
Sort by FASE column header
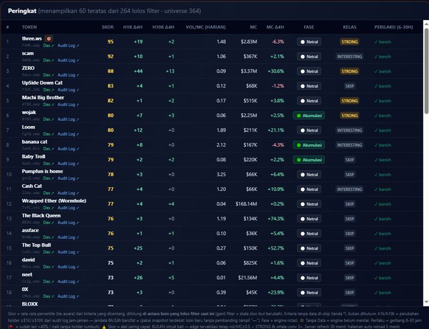pos(309,27)
